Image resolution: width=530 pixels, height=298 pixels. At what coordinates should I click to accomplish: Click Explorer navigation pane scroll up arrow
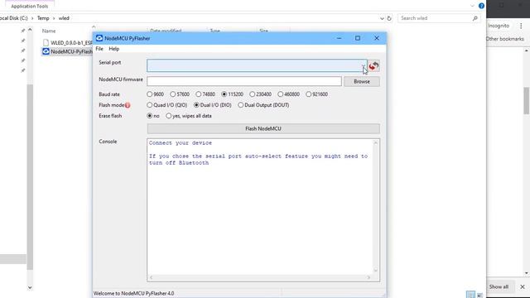coord(30,30)
